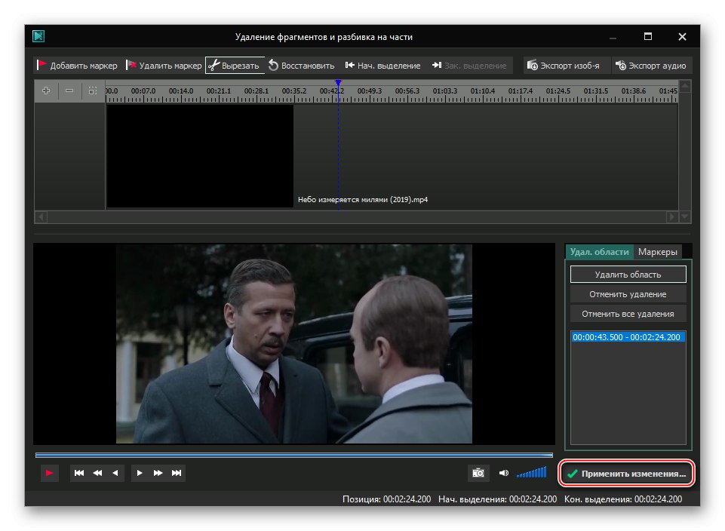Screen dimensions: 725x531
Task: Open the Маркеры tab
Action: pos(656,251)
